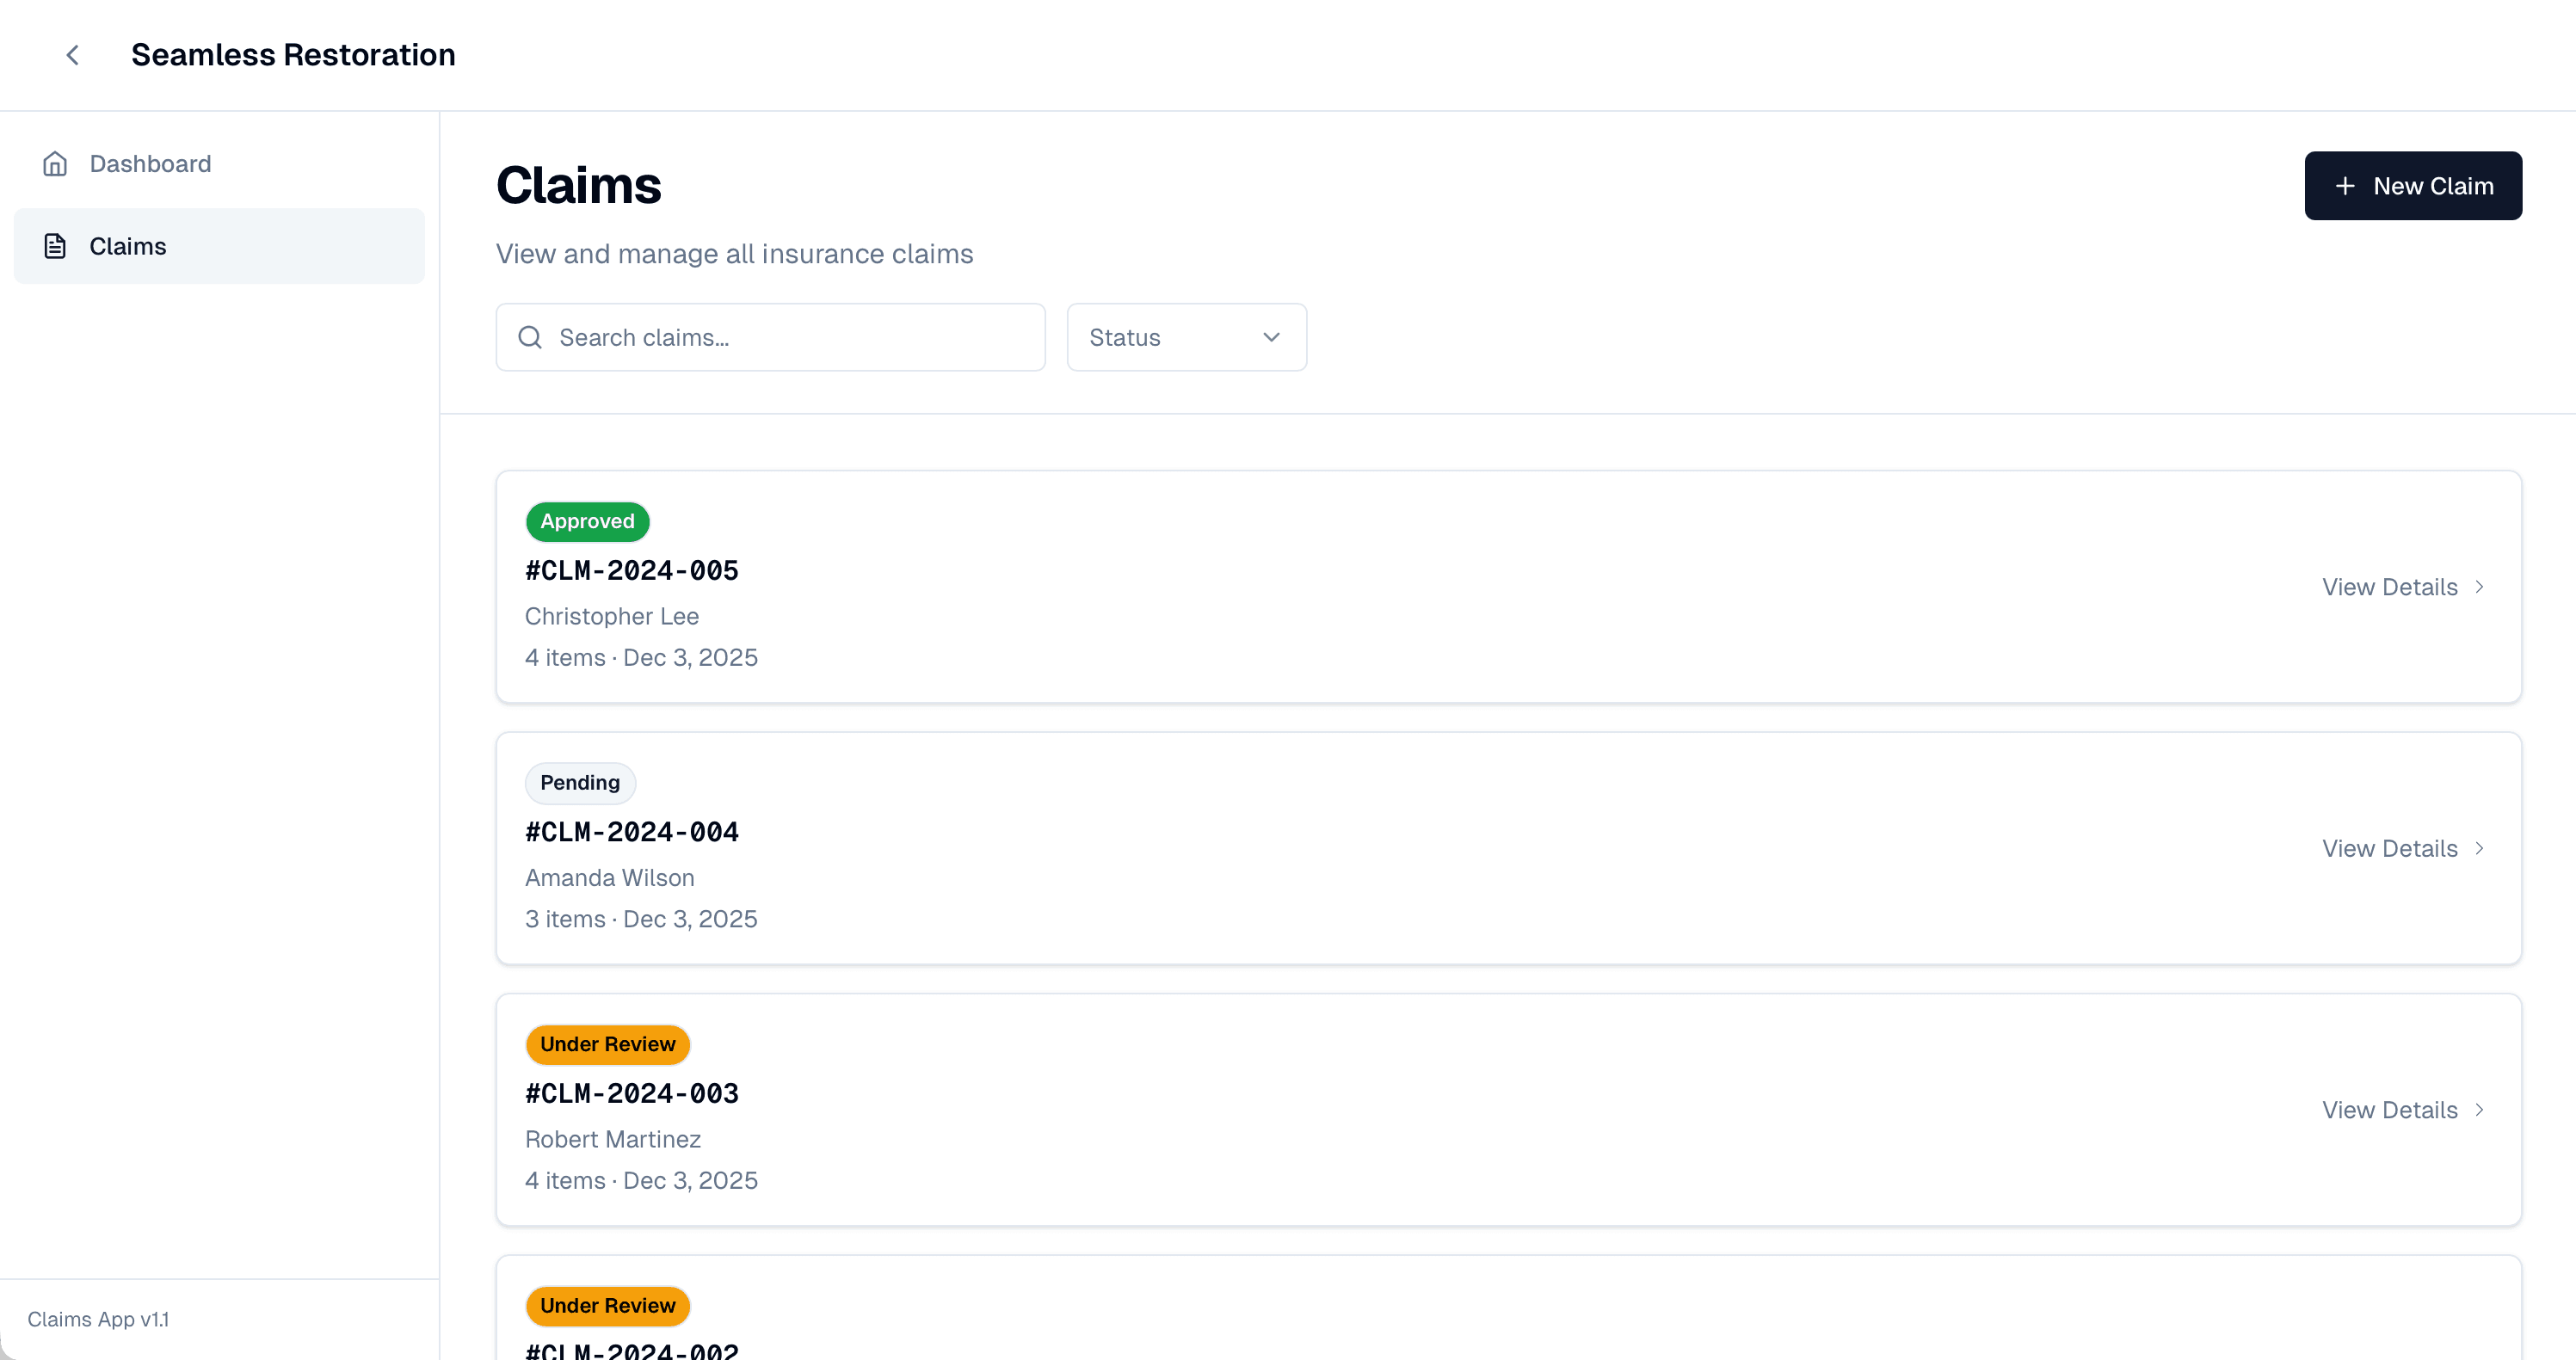
Task: Click the plus icon on New Claim button
Action: point(2345,186)
